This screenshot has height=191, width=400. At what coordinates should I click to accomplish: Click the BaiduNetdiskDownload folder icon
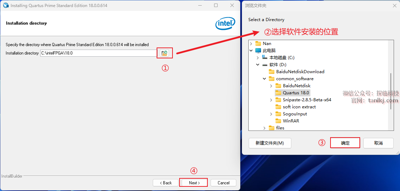(272, 72)
